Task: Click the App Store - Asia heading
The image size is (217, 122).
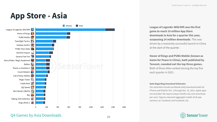Action: 39,16
